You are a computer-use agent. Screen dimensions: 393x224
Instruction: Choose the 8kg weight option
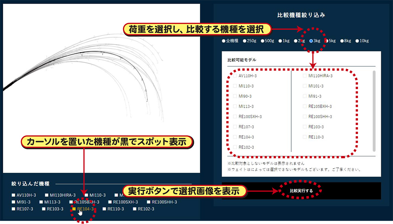point(342,40)
